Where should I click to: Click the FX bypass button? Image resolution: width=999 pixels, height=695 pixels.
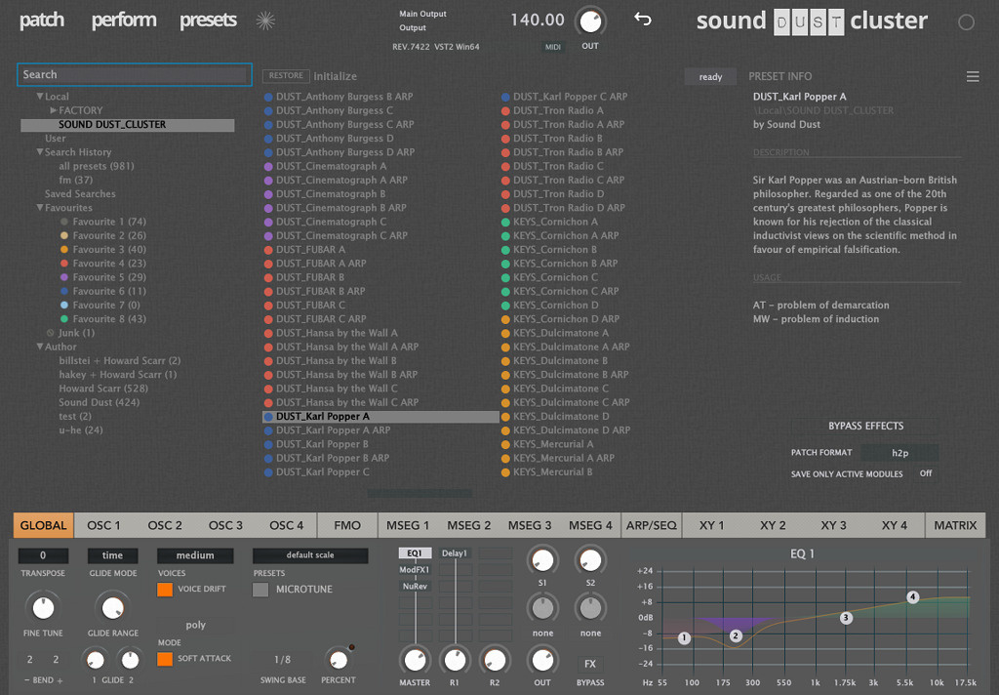click(590, 664)
